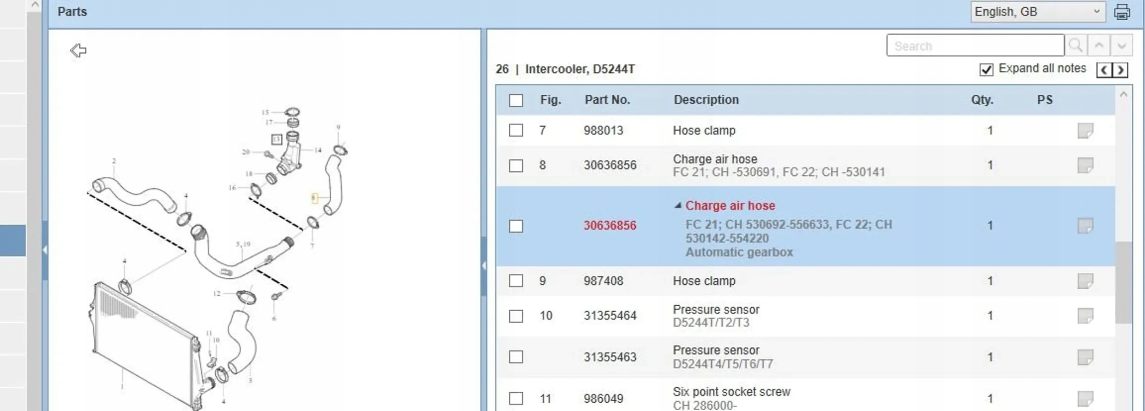The width and height of the screenshot is (1145, 411).
Task: Click the Qty. column header
Action: click(982, 100)
